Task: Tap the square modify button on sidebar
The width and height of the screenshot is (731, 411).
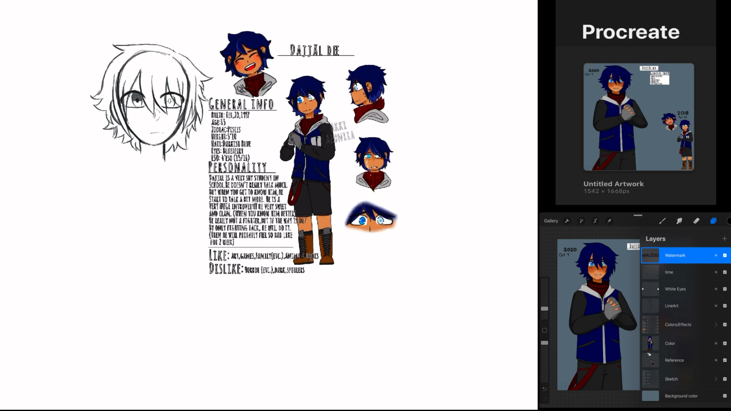Action: pyautogui.click(x=544, y=330)
